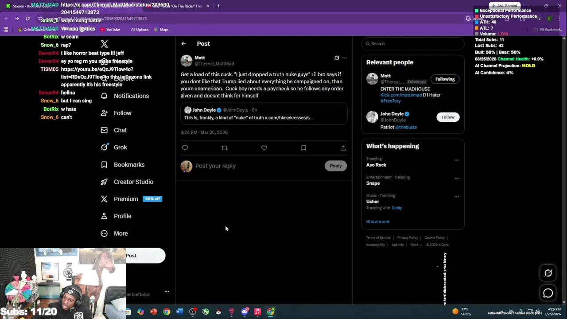Viewport: 567px width, 319px height.
Task: Open Premium 50% off in the sidebar
Action: pyautogui.click(x=132, y=199)
